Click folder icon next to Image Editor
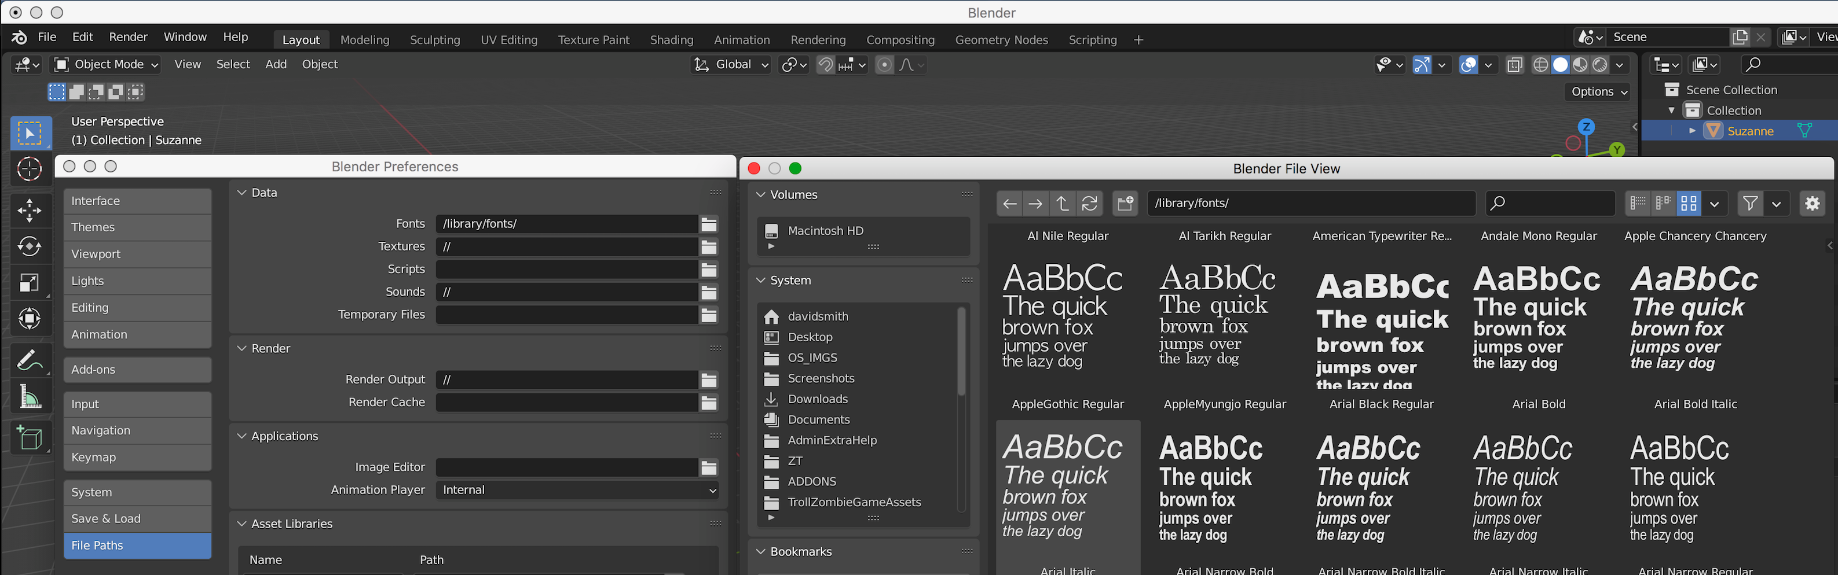 point(709,467)
